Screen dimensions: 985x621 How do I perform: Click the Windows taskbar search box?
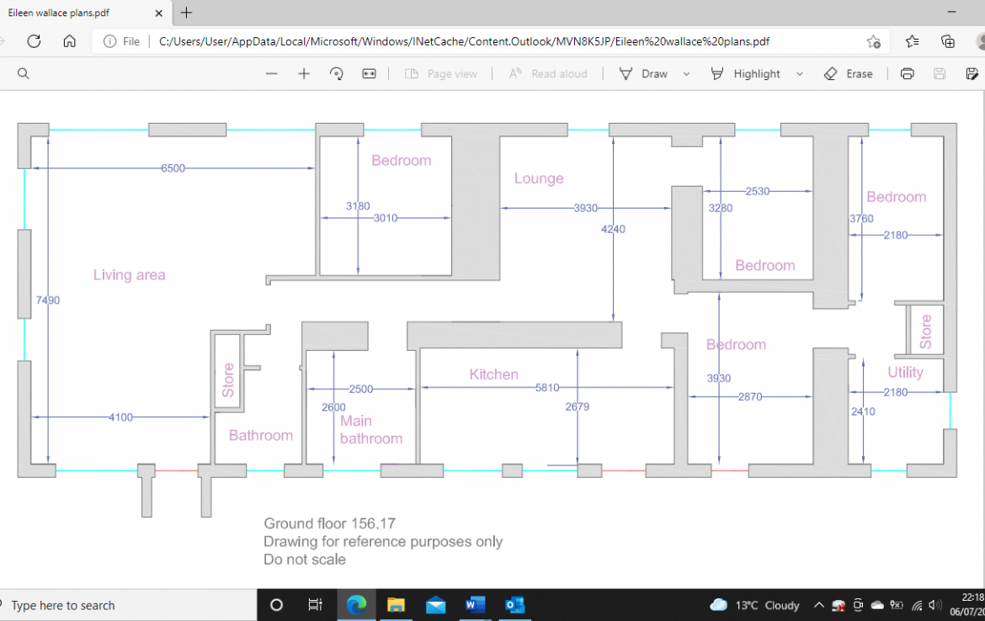126,605
